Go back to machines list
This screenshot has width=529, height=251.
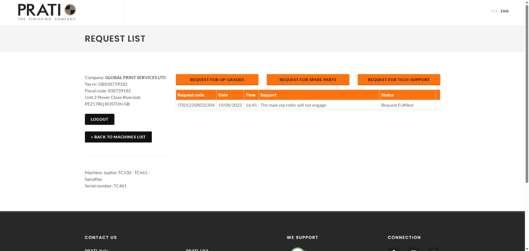click(118, 137)
